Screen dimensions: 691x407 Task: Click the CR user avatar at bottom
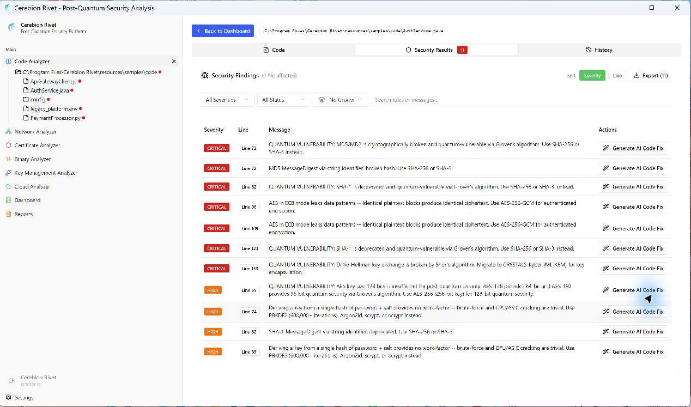[11, 380]
